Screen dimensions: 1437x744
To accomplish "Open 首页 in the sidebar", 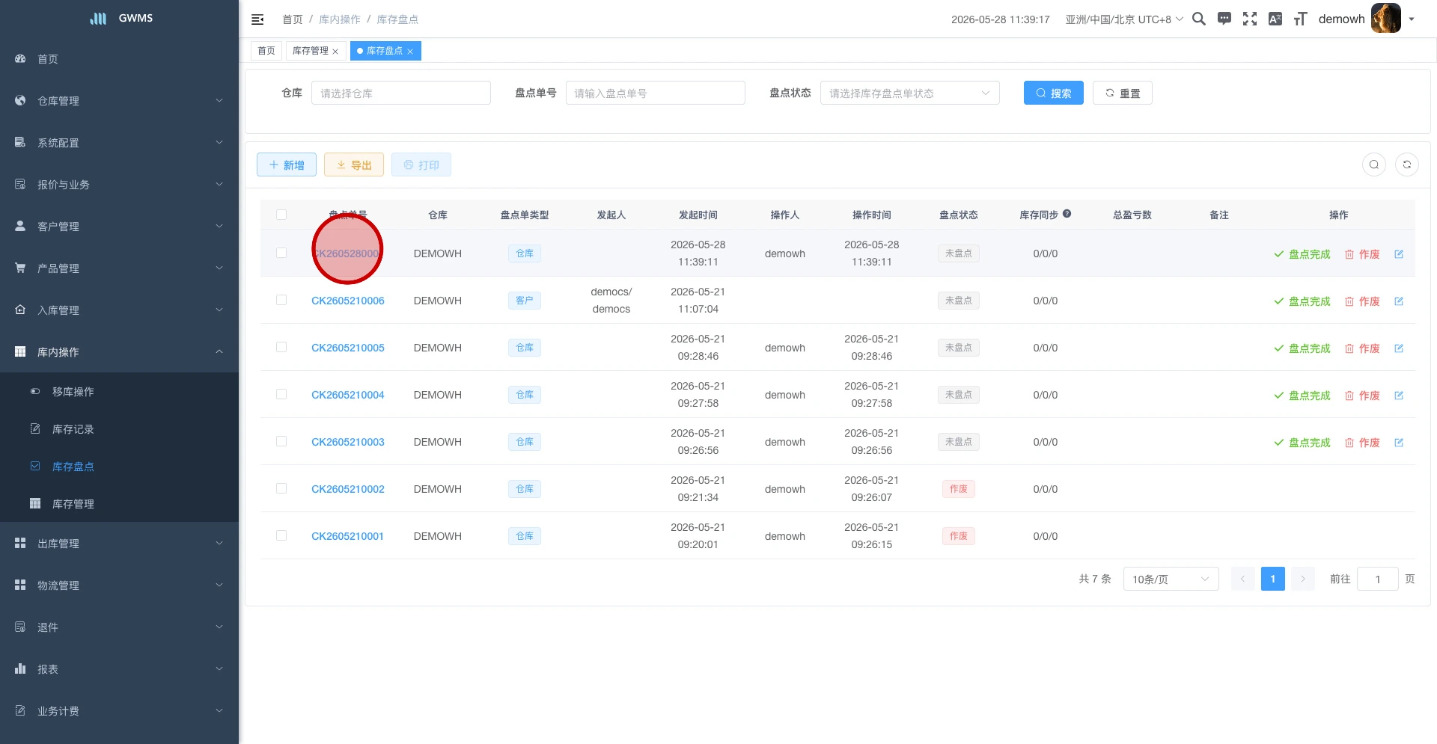I will coord(120,59).
